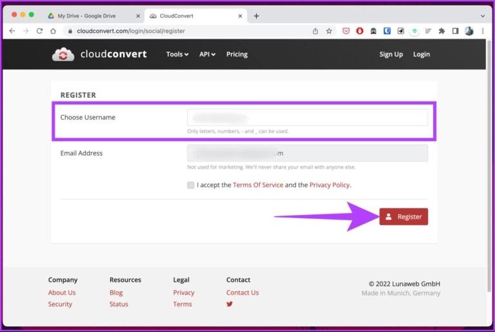
Task: Open the Twitter bird link in the footer
Action: click(x=229, y=304)
